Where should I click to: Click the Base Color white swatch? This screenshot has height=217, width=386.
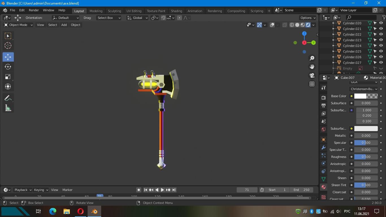(360, 96)
